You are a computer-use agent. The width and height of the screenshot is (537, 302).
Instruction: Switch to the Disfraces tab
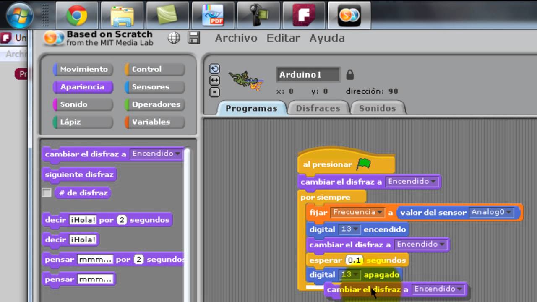pyautogui.click(x=318, y=108)
